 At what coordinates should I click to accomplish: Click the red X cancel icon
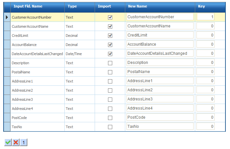16,142
